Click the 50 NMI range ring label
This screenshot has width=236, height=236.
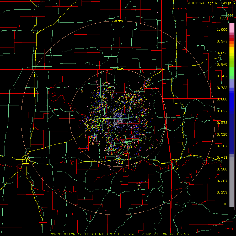(118, 69)
